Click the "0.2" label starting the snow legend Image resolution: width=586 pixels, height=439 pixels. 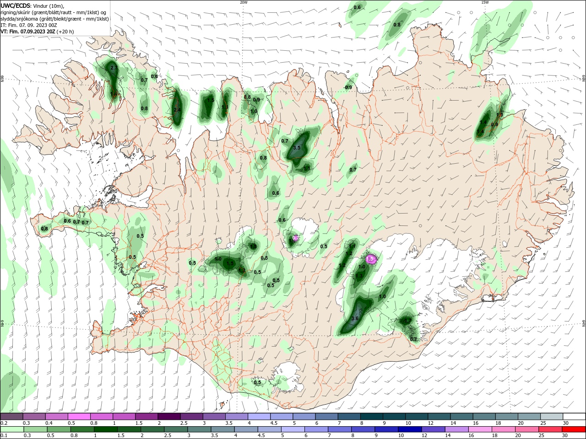[4, 423]
